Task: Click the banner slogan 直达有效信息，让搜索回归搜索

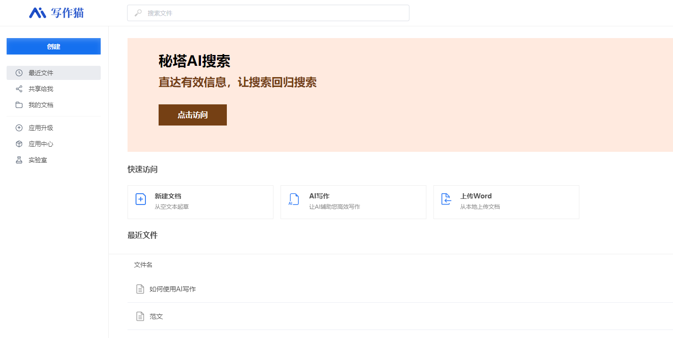Action: [238, 82]
